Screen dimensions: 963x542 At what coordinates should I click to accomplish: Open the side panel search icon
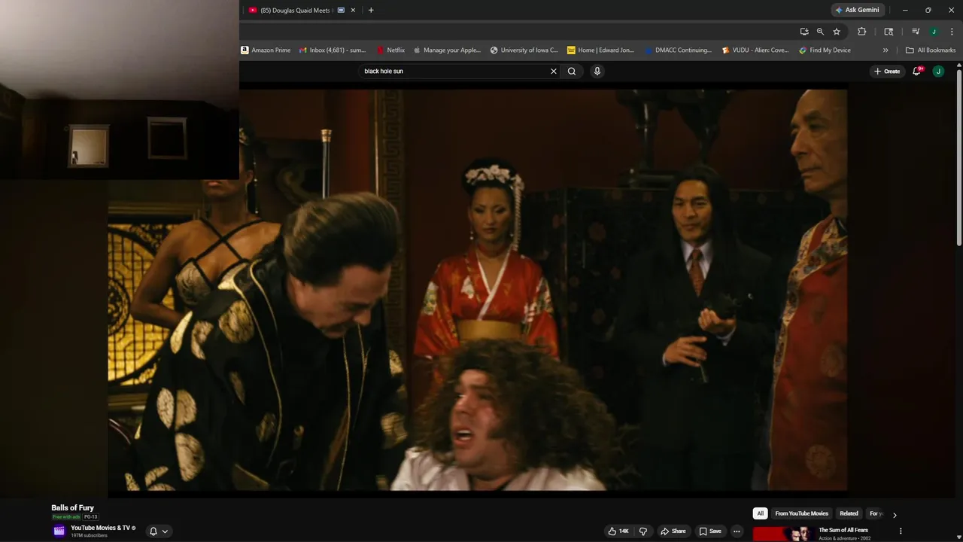click(889, 32)
